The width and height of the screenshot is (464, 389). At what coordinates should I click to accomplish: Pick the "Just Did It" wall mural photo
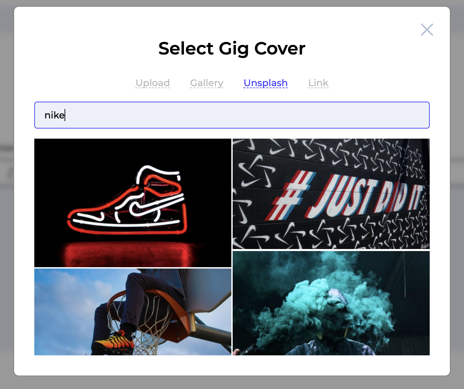[x=331, y=194]
